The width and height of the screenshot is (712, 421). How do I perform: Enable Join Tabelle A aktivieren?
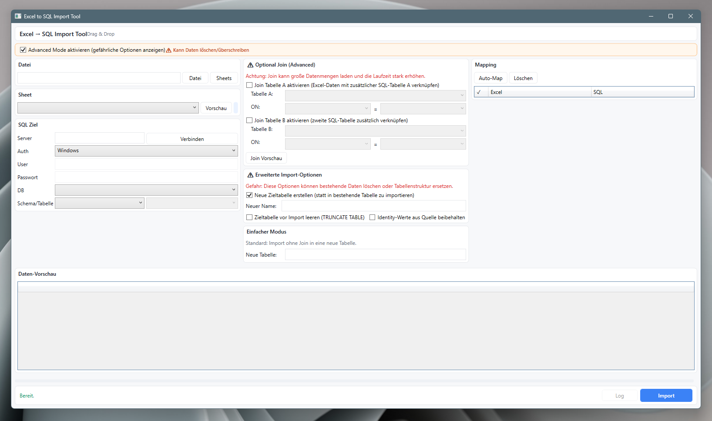249,85
